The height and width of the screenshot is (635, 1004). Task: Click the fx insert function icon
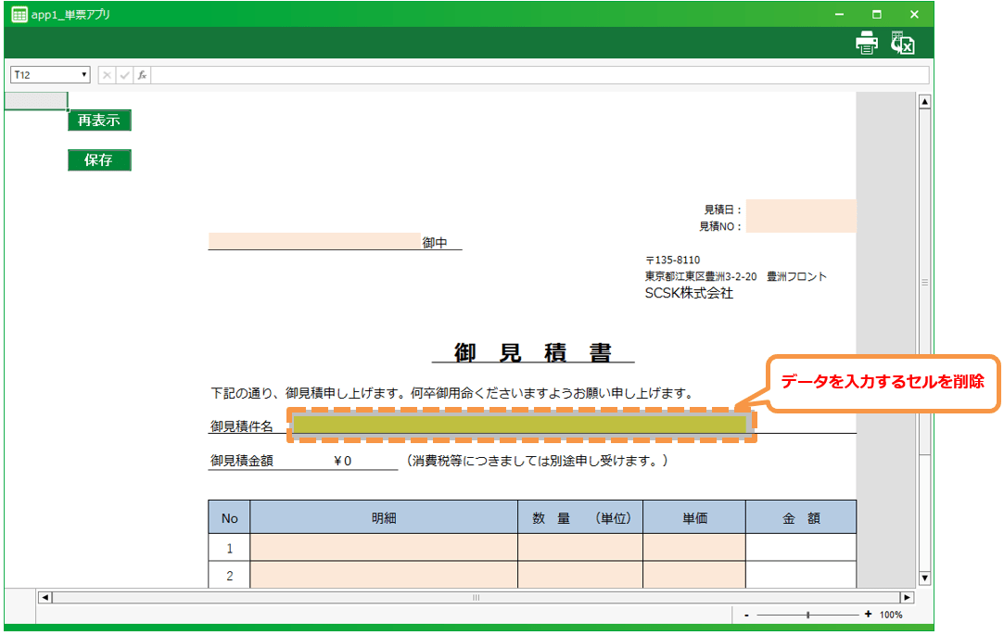[x=143, y=75]
